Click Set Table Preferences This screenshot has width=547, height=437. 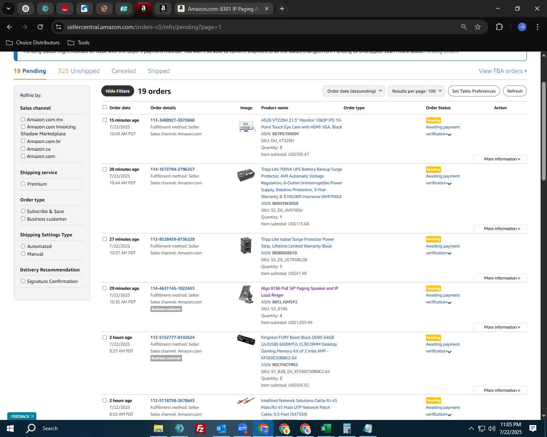coord(474,91)
